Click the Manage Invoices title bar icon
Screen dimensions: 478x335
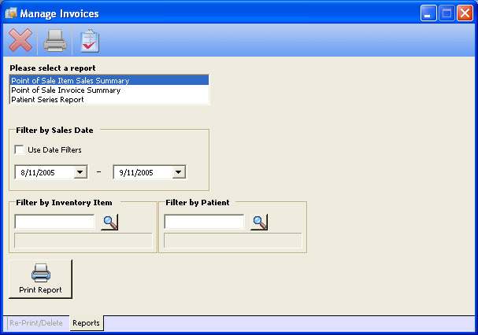(x=10, y=13)
